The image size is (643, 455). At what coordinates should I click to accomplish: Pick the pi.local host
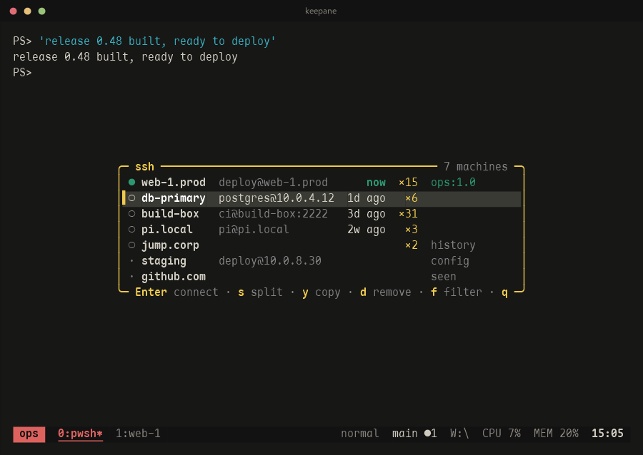tap(321, 230)
